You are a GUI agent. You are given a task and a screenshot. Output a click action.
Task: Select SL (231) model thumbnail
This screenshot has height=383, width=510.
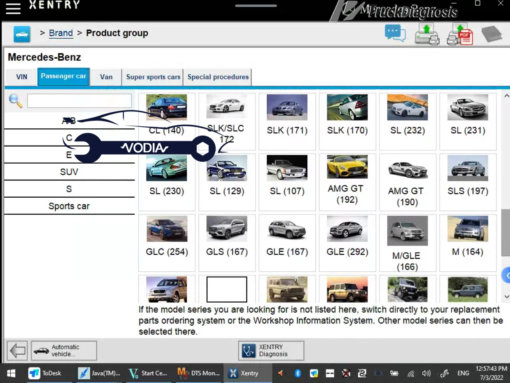(x=468, y=121)
